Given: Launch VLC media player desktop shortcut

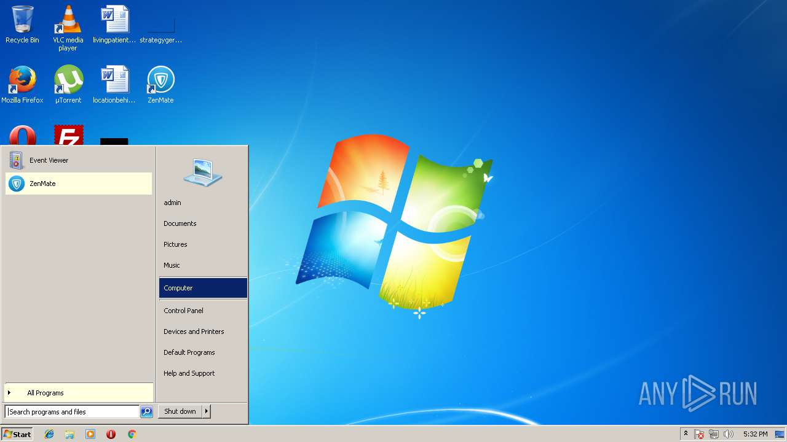Looking at the screenshot, I should tap(68, 28).
